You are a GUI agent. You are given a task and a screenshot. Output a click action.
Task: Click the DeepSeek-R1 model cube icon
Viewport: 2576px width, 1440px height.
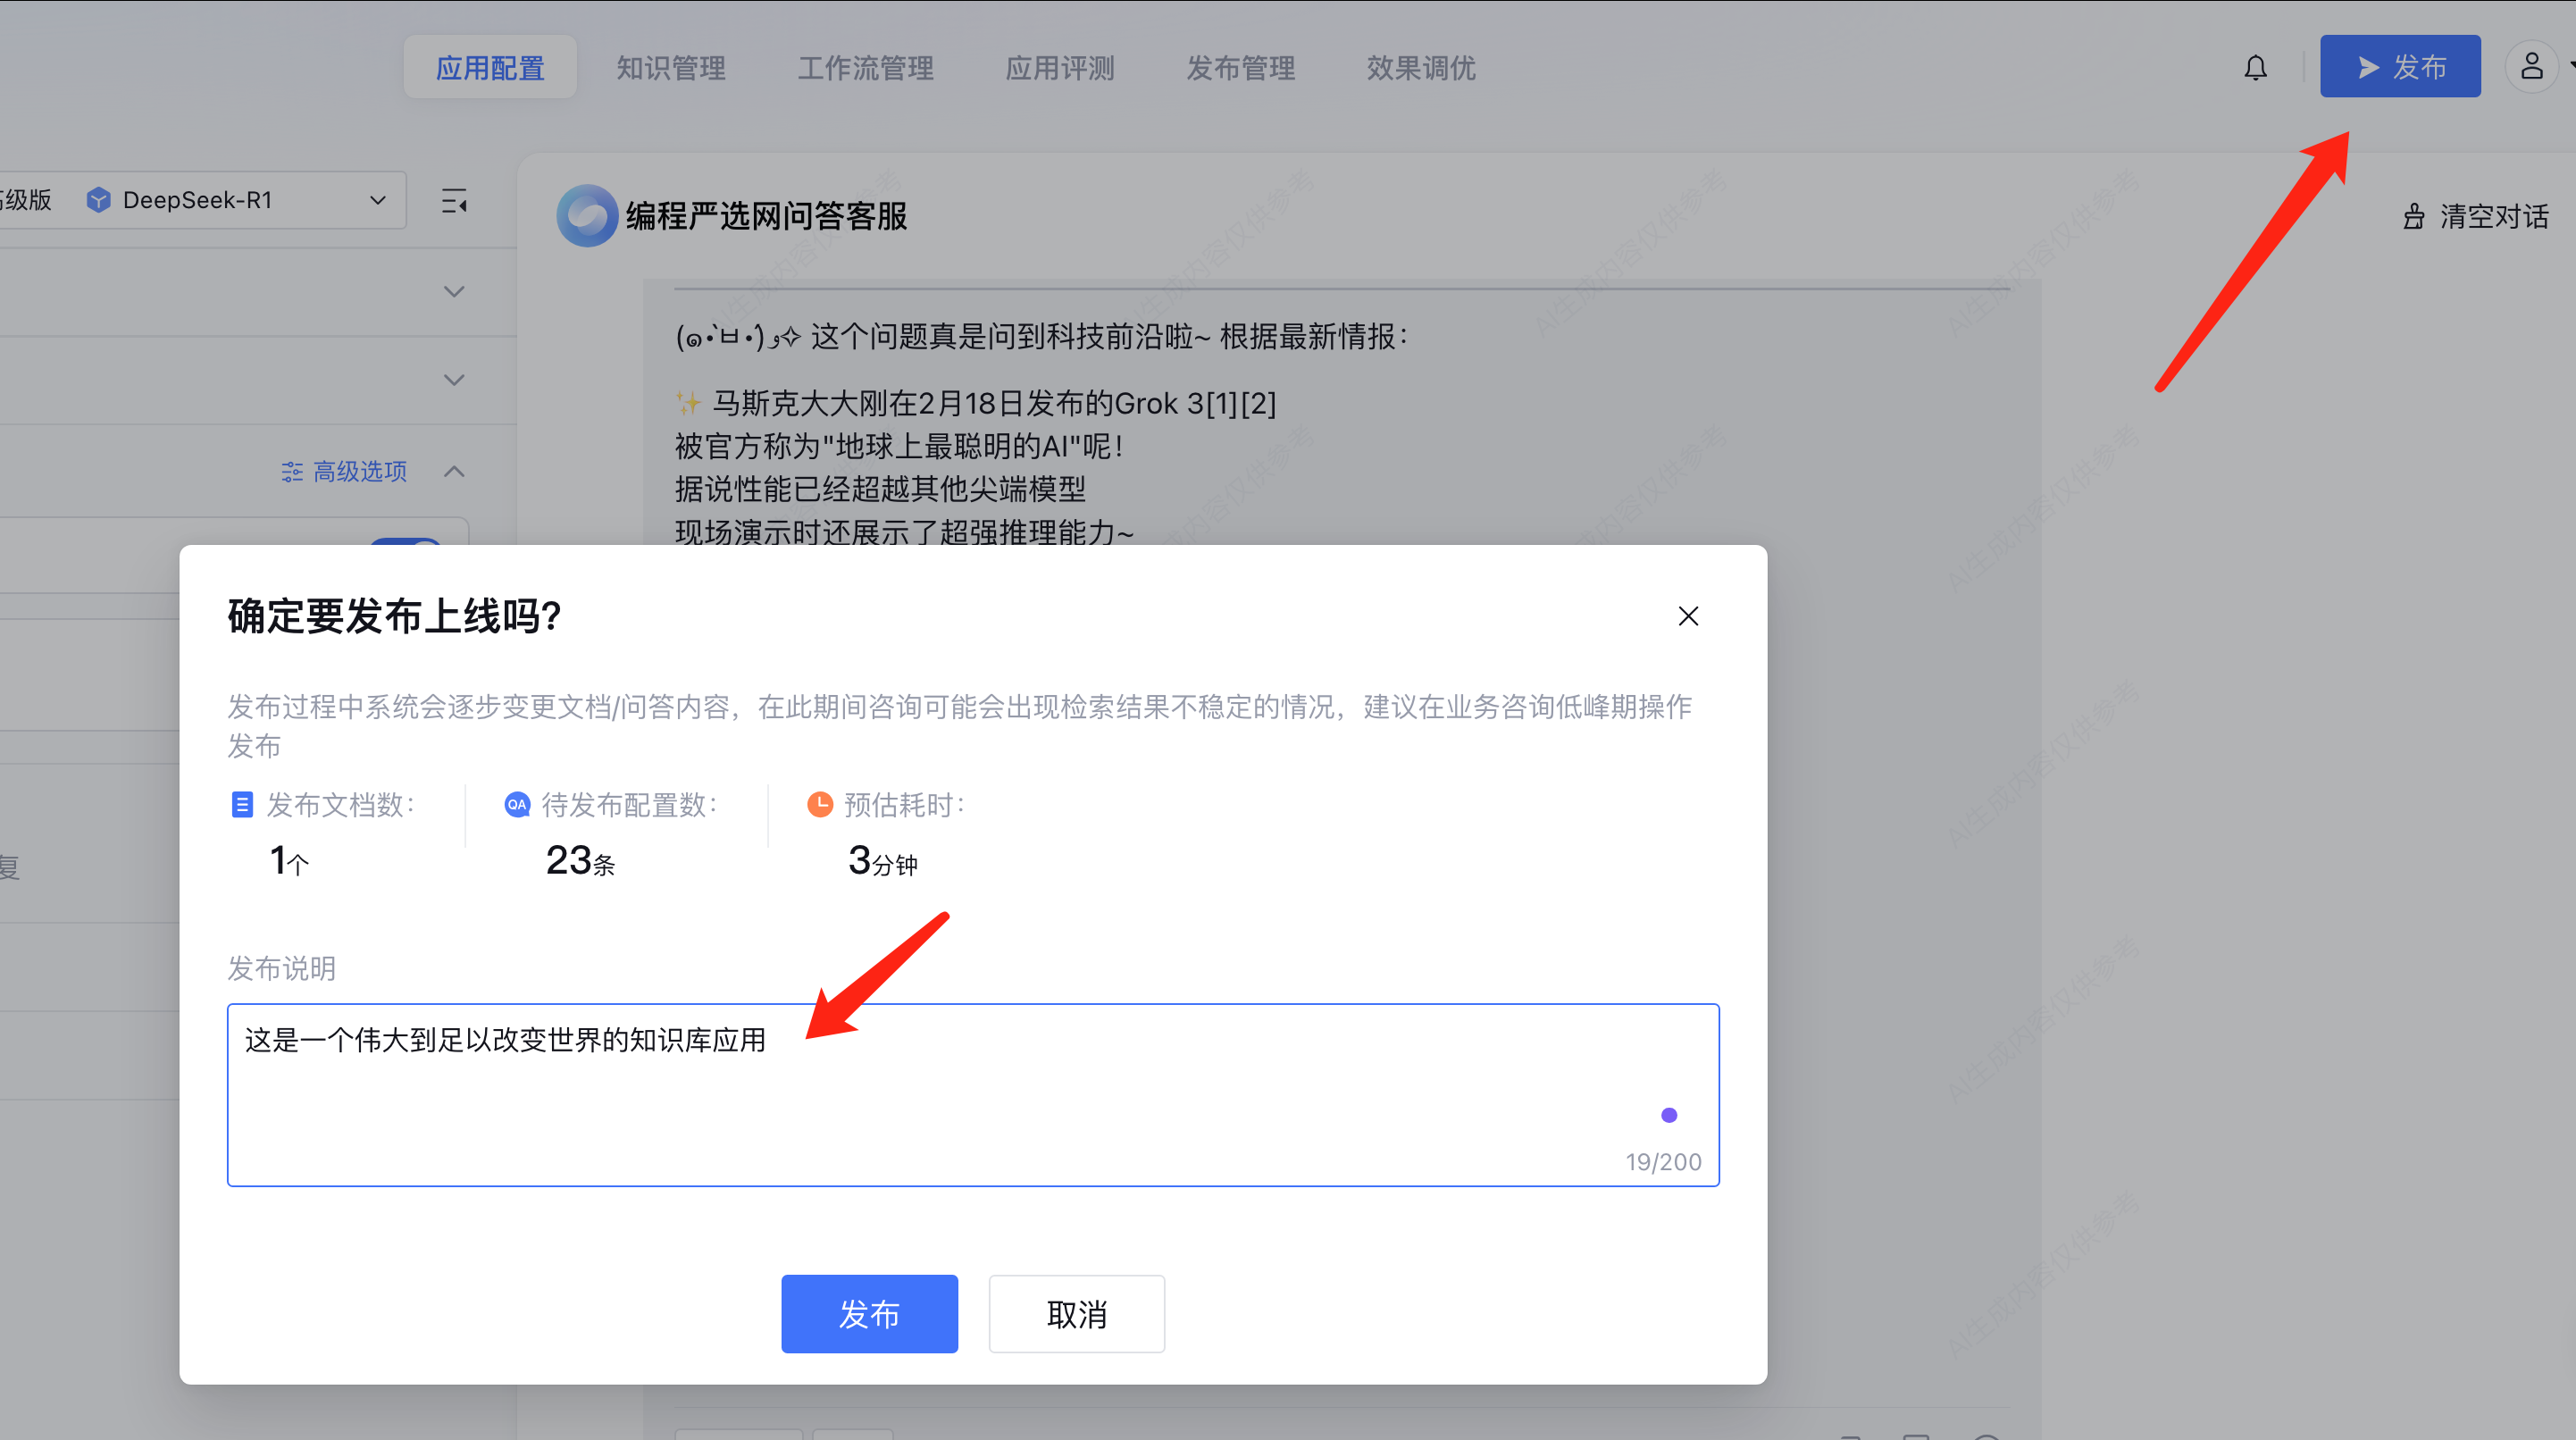[99, 200]
